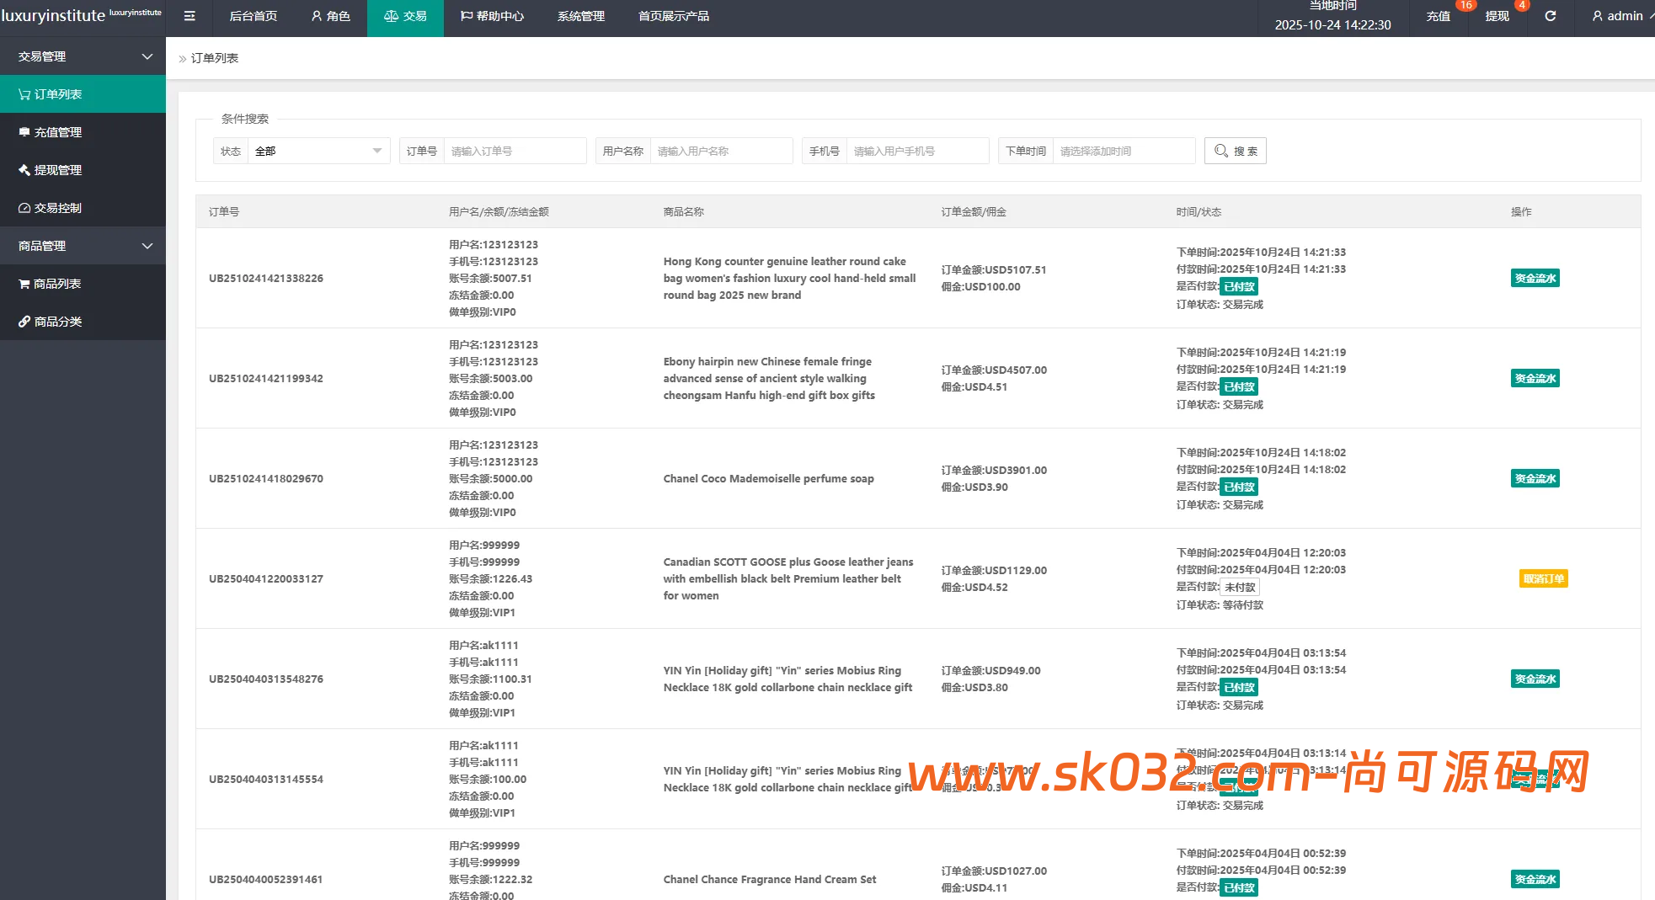Click the 请输入订单号 input field
1655x900 pixels.
[516, 151]
